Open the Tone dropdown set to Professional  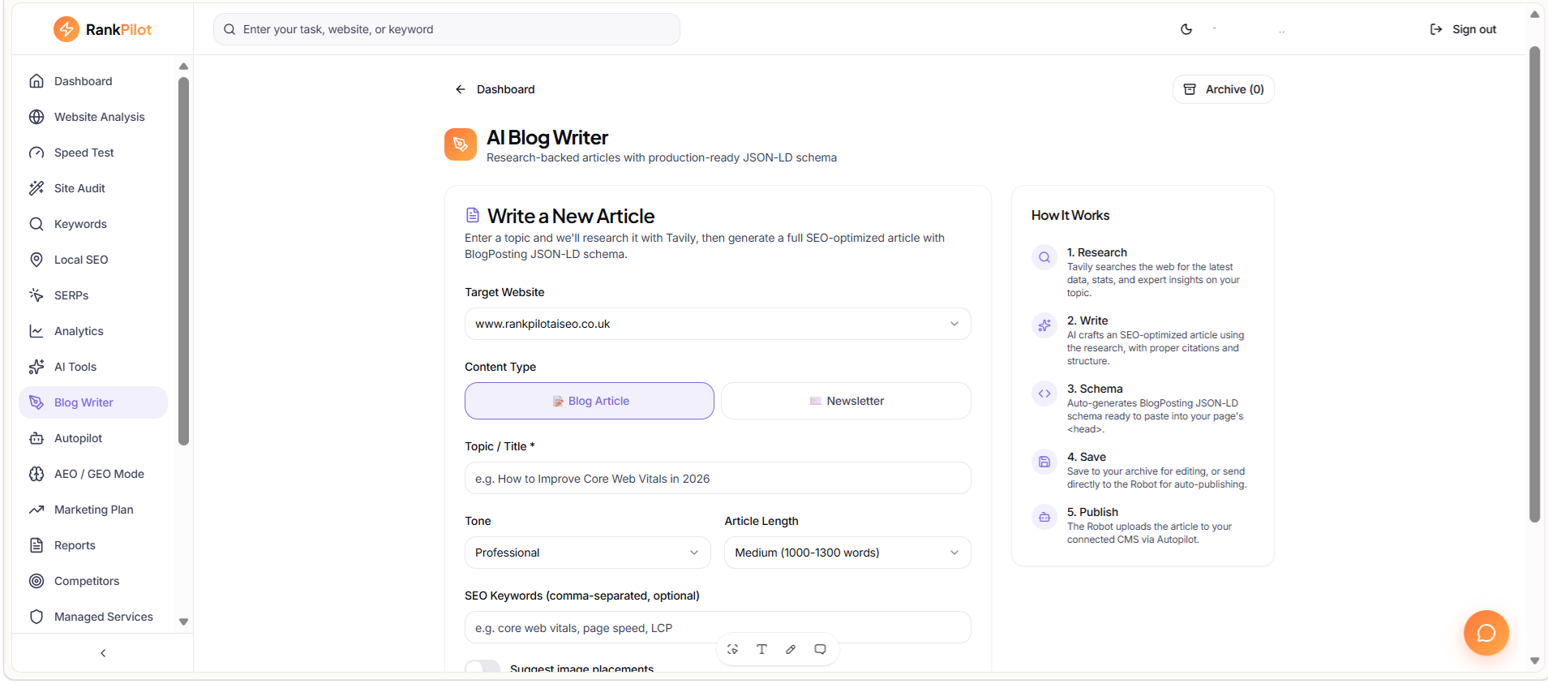pyautogui.click(x=588, y=553)
